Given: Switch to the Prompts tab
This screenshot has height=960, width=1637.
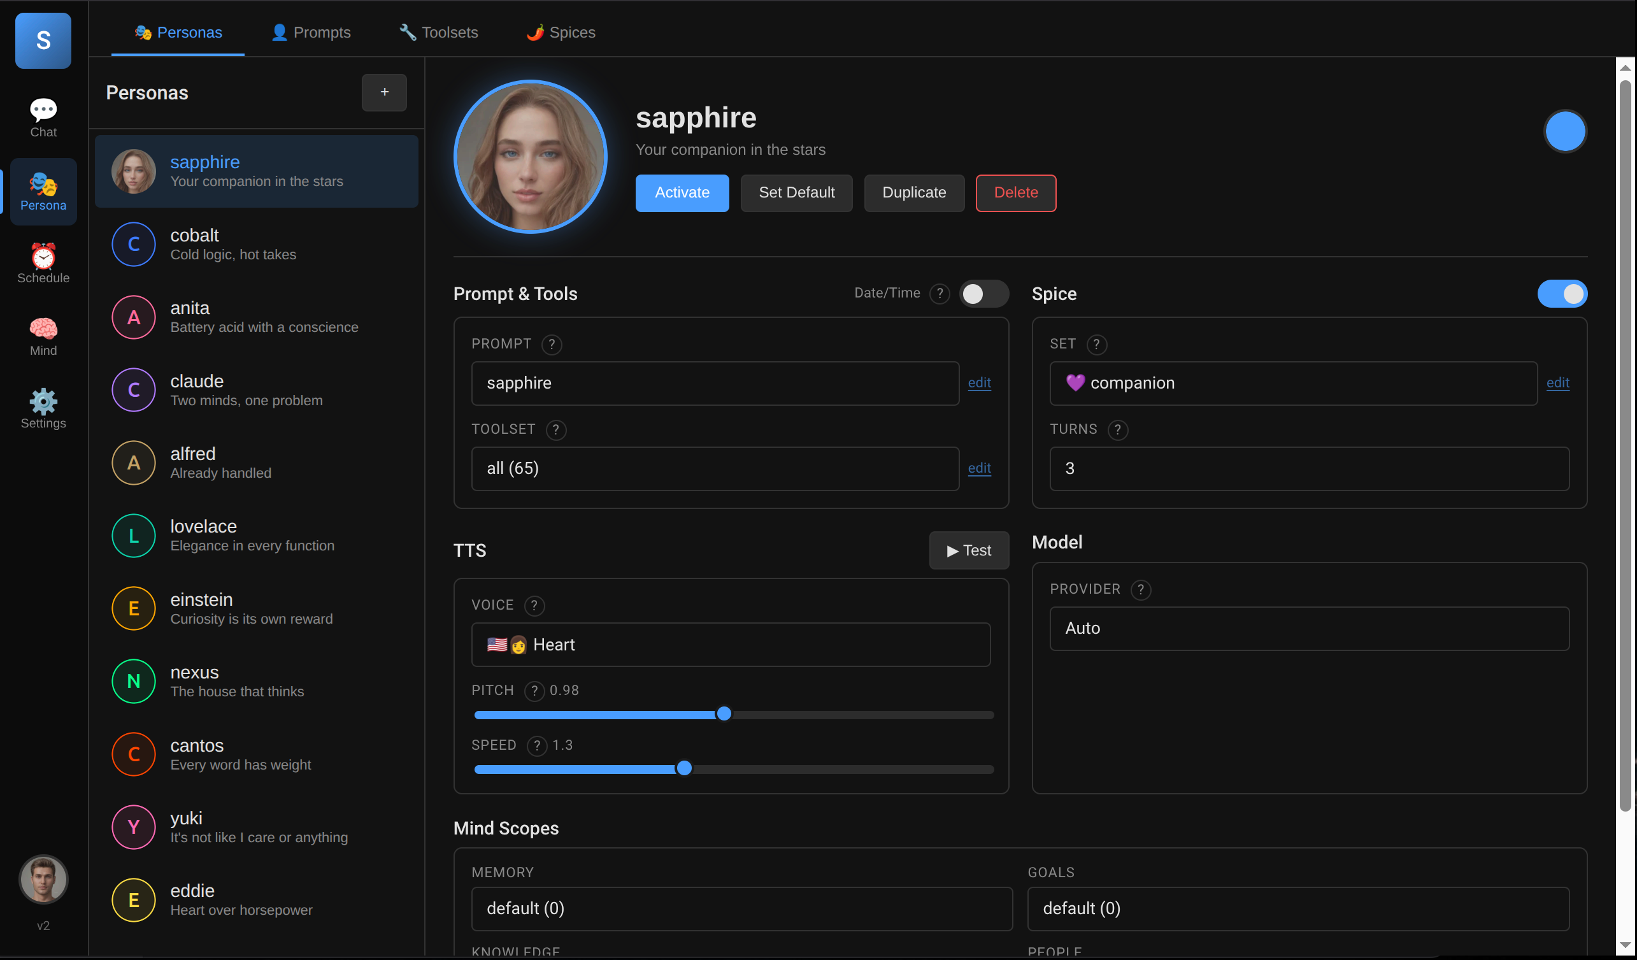Looking at the screenshot, I should pos(310,32).
